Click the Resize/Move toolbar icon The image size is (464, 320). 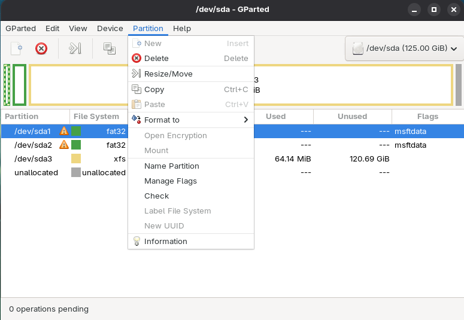[75, 48]
